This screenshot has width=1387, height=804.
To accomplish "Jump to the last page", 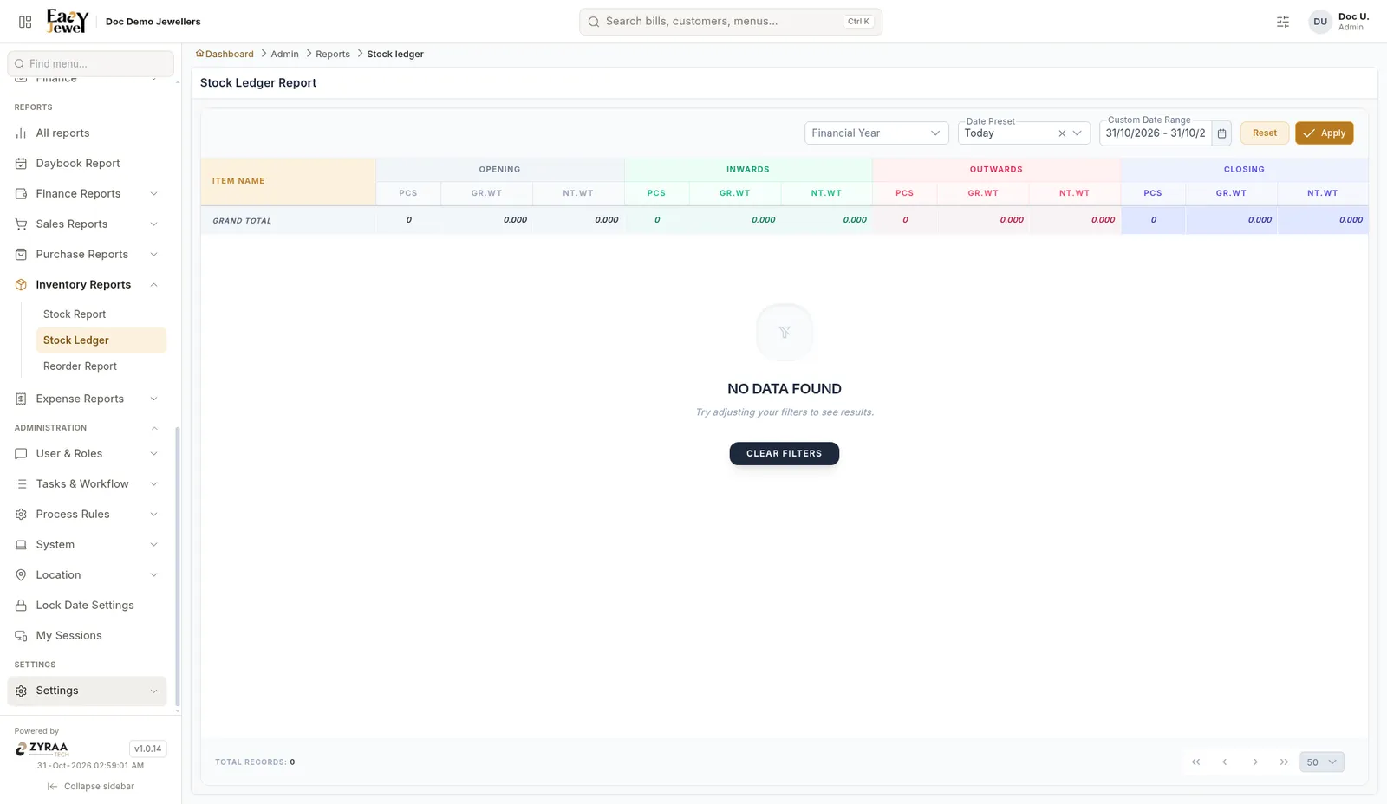I will pos(1284,762).
